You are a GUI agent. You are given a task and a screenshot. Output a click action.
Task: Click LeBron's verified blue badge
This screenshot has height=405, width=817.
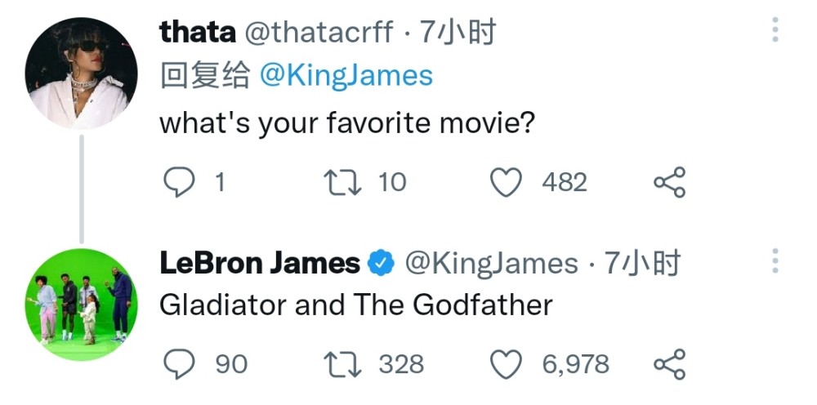pyautogui.click(x=382, y=263)
